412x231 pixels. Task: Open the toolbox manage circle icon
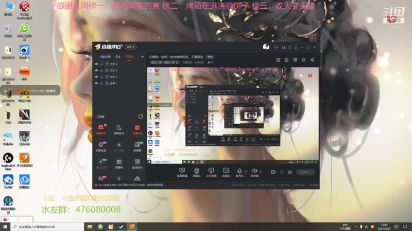[x=141, y=117]
